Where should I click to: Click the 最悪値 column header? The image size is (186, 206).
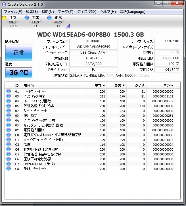(116, 86)
